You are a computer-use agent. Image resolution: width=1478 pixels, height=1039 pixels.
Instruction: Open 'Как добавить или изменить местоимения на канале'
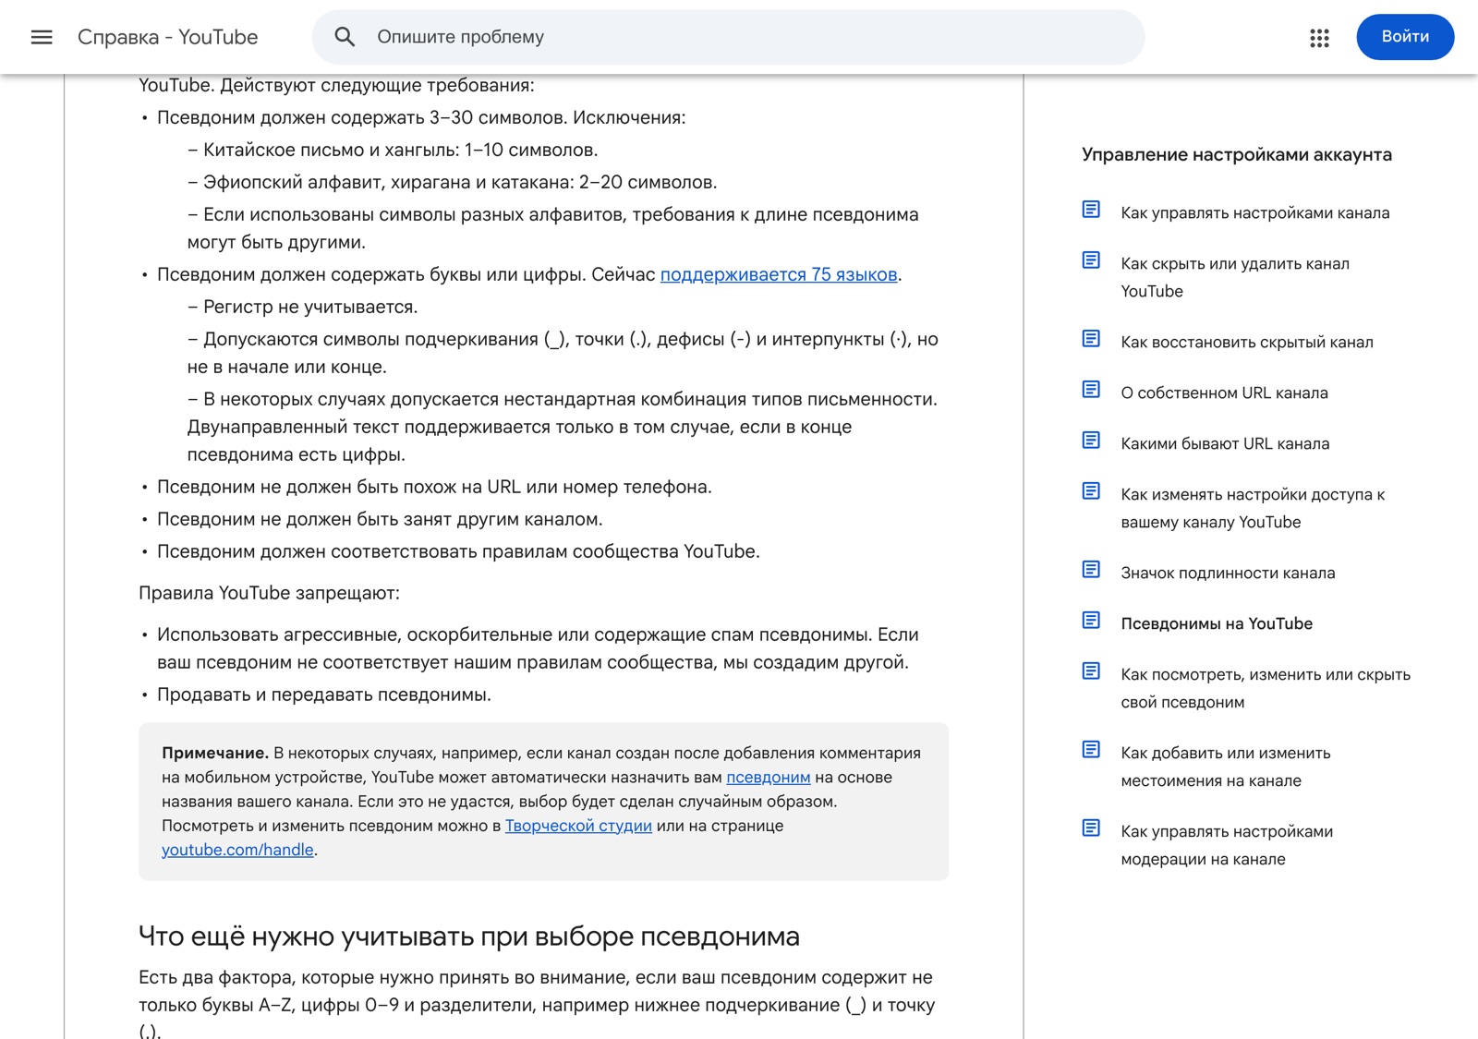(x=1226, y=767)
